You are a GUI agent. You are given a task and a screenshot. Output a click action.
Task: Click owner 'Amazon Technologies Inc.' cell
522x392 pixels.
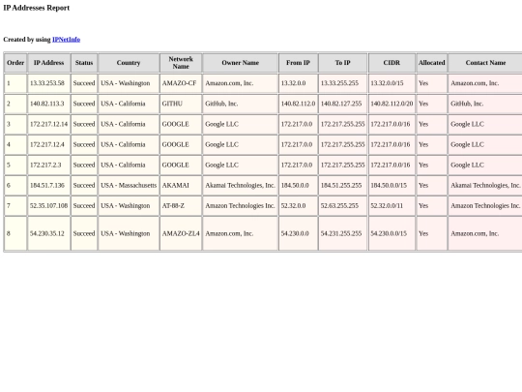[241, 206]
